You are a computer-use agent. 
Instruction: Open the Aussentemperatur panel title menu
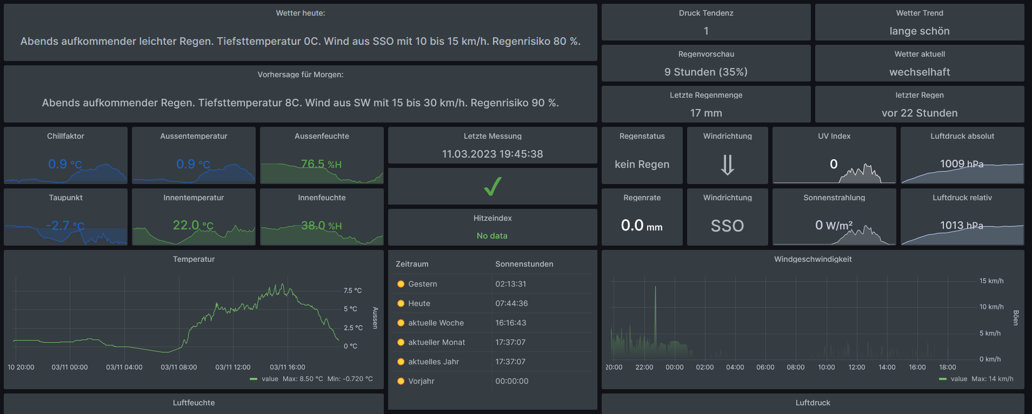tap(194, 136)
